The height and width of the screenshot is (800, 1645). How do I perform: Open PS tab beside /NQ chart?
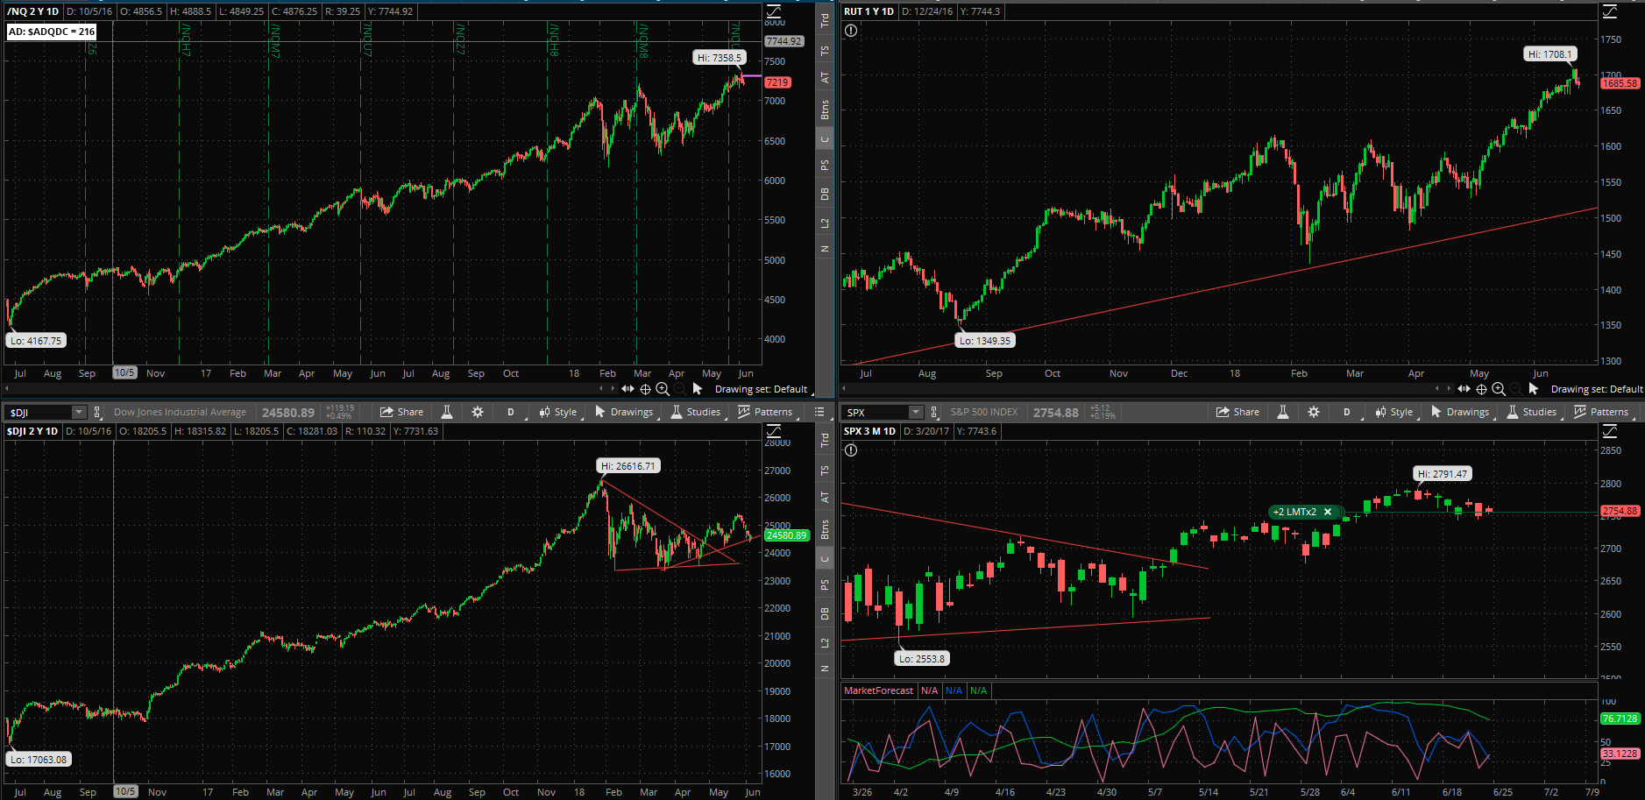[825, 165]
